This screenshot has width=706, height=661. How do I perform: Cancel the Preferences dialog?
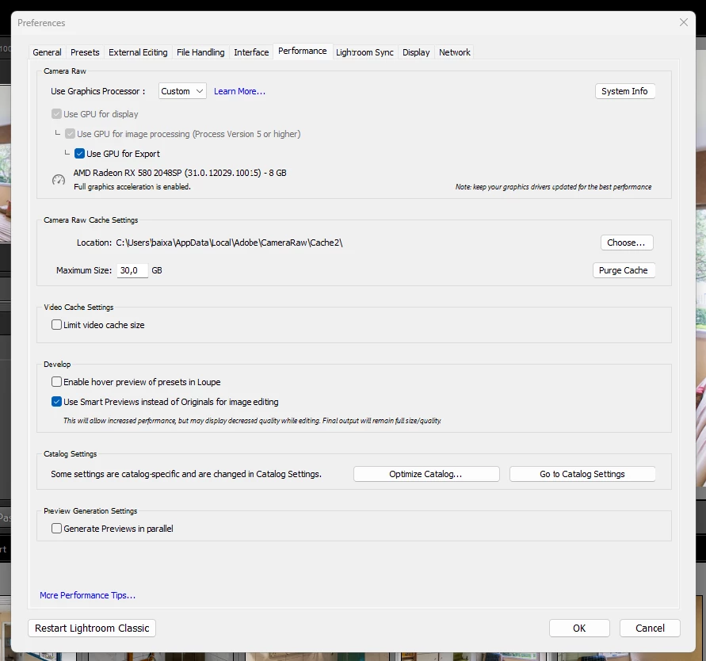(x=650, y=628)
